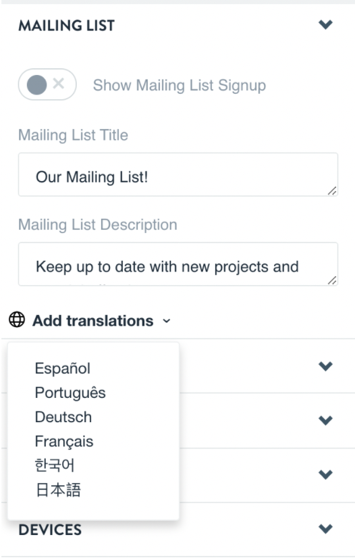Select the Deutsch translation option
Image resolution: width=355 pixels, height=558 pixels.
coord(63,417)
